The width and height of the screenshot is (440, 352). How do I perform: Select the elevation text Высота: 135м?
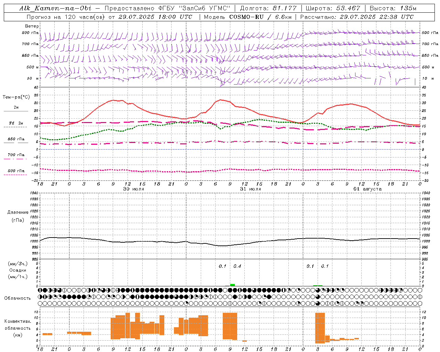click(393, 8)
